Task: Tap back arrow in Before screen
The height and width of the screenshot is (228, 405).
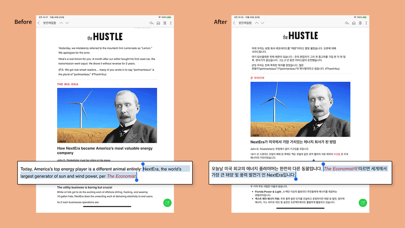Action: [x=39, y=23]
